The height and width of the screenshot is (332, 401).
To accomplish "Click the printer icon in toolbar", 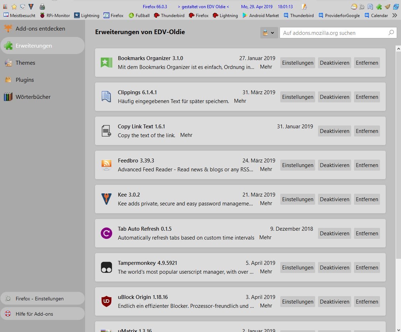I will coord(42,7).
